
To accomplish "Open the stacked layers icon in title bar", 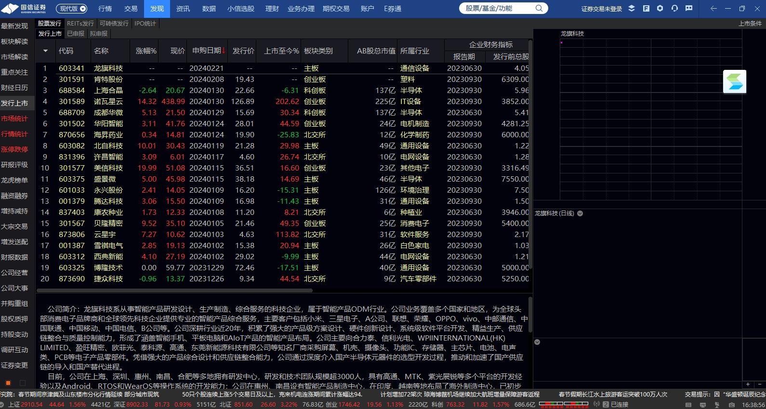I will pos(633,9).
